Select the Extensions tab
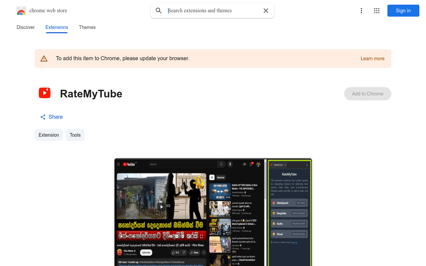This screenshot has width=426, height=266. (57, 27)
